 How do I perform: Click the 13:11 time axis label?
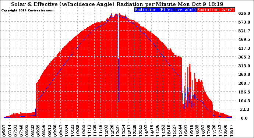click(129, 131)
